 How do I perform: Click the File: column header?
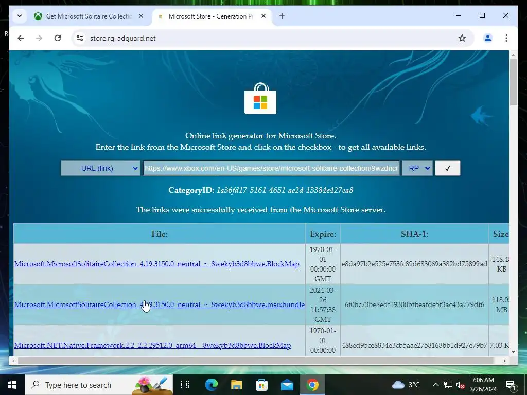160,234
